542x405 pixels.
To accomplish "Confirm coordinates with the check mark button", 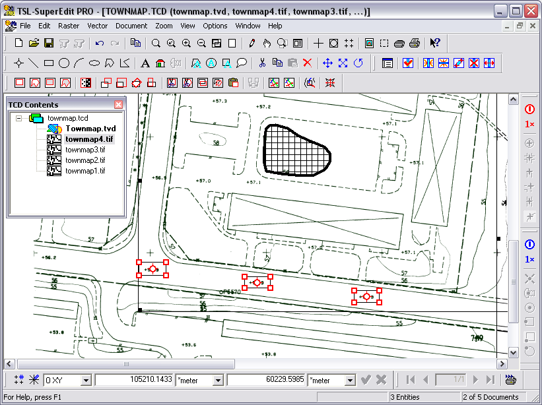I will (366, 380).
